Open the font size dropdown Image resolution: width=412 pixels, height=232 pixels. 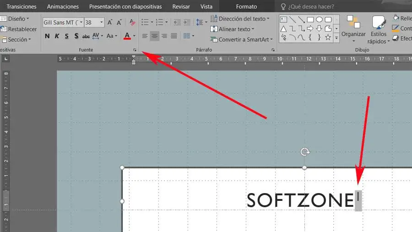(102, 22)
